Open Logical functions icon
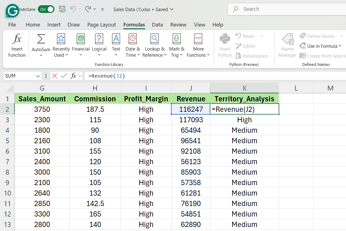 point(99,39)
